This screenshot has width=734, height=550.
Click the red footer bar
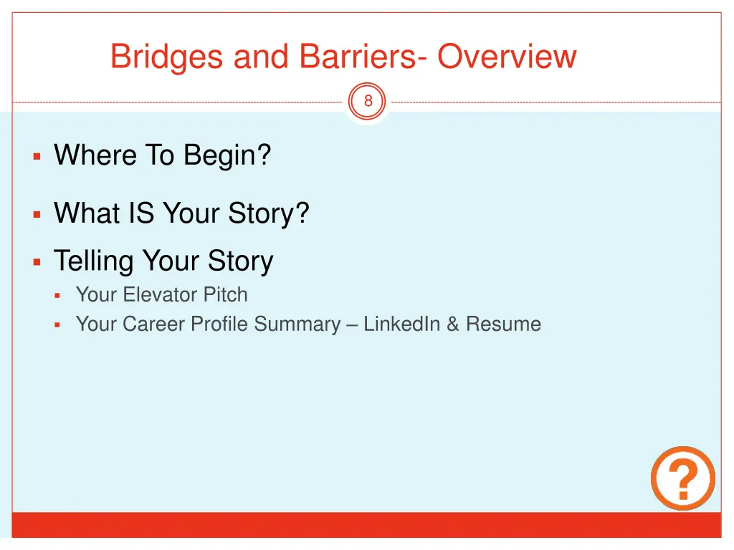366,525
